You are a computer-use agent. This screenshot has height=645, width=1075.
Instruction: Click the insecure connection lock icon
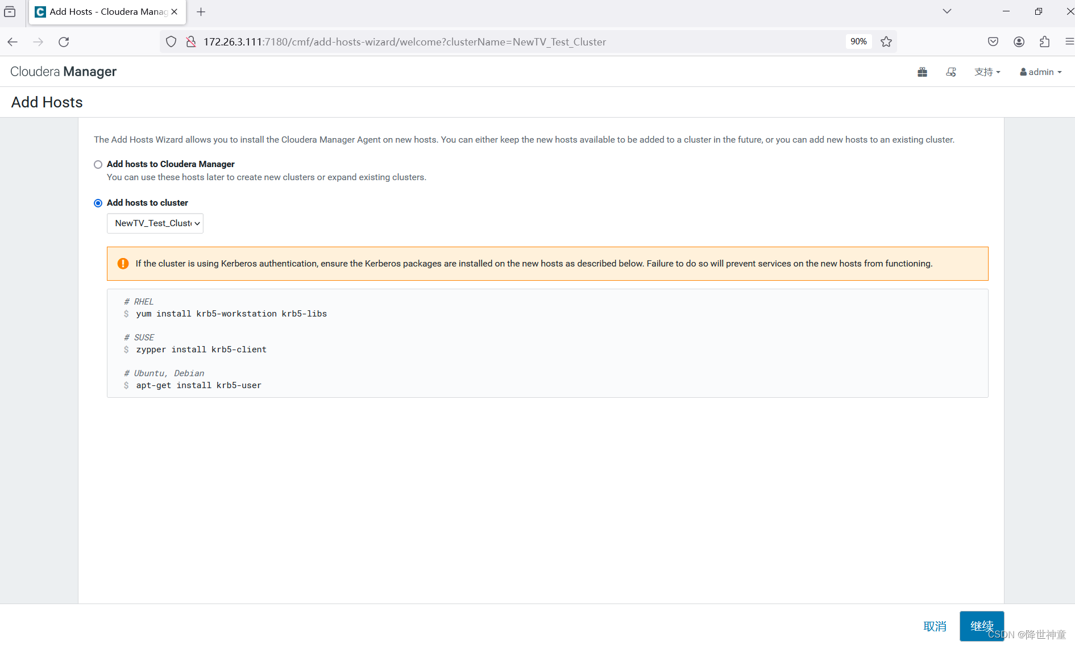(x=192, y=41)
